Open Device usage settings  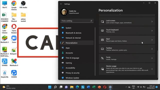(x=127, y=69)
